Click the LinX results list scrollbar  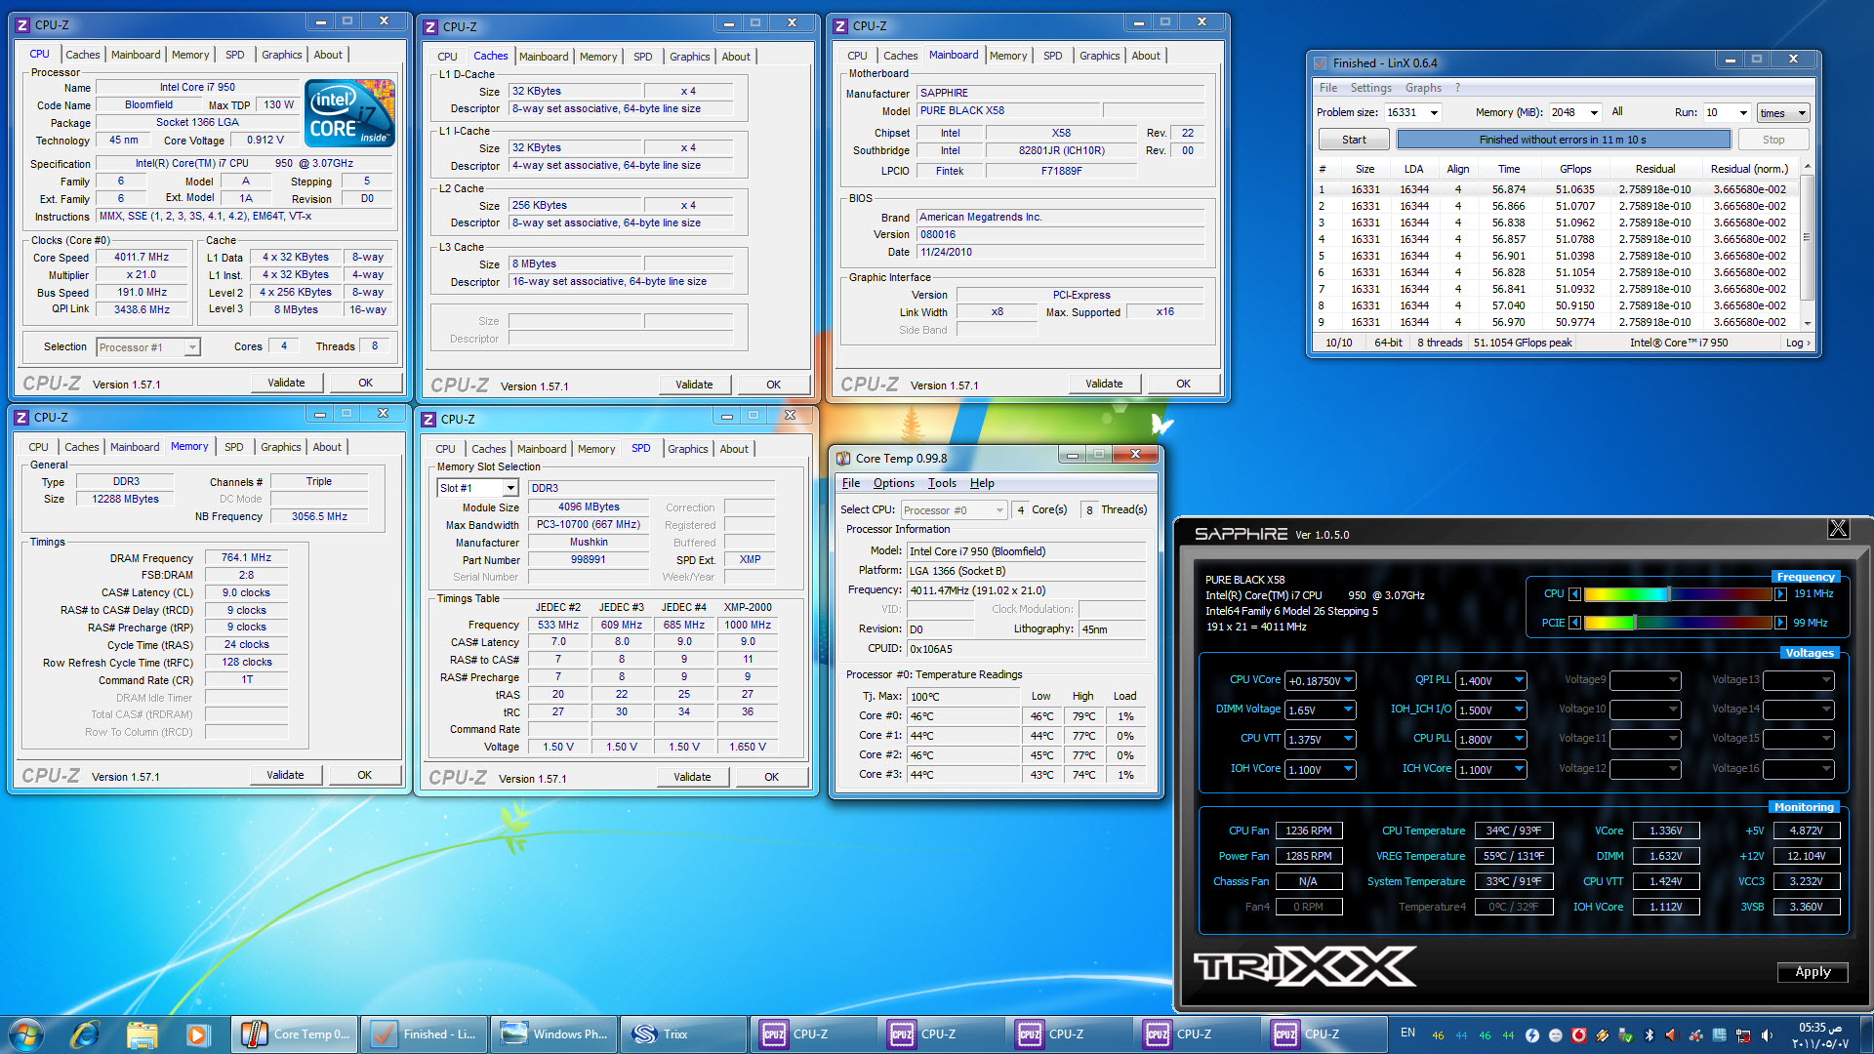coord(1807,245)
